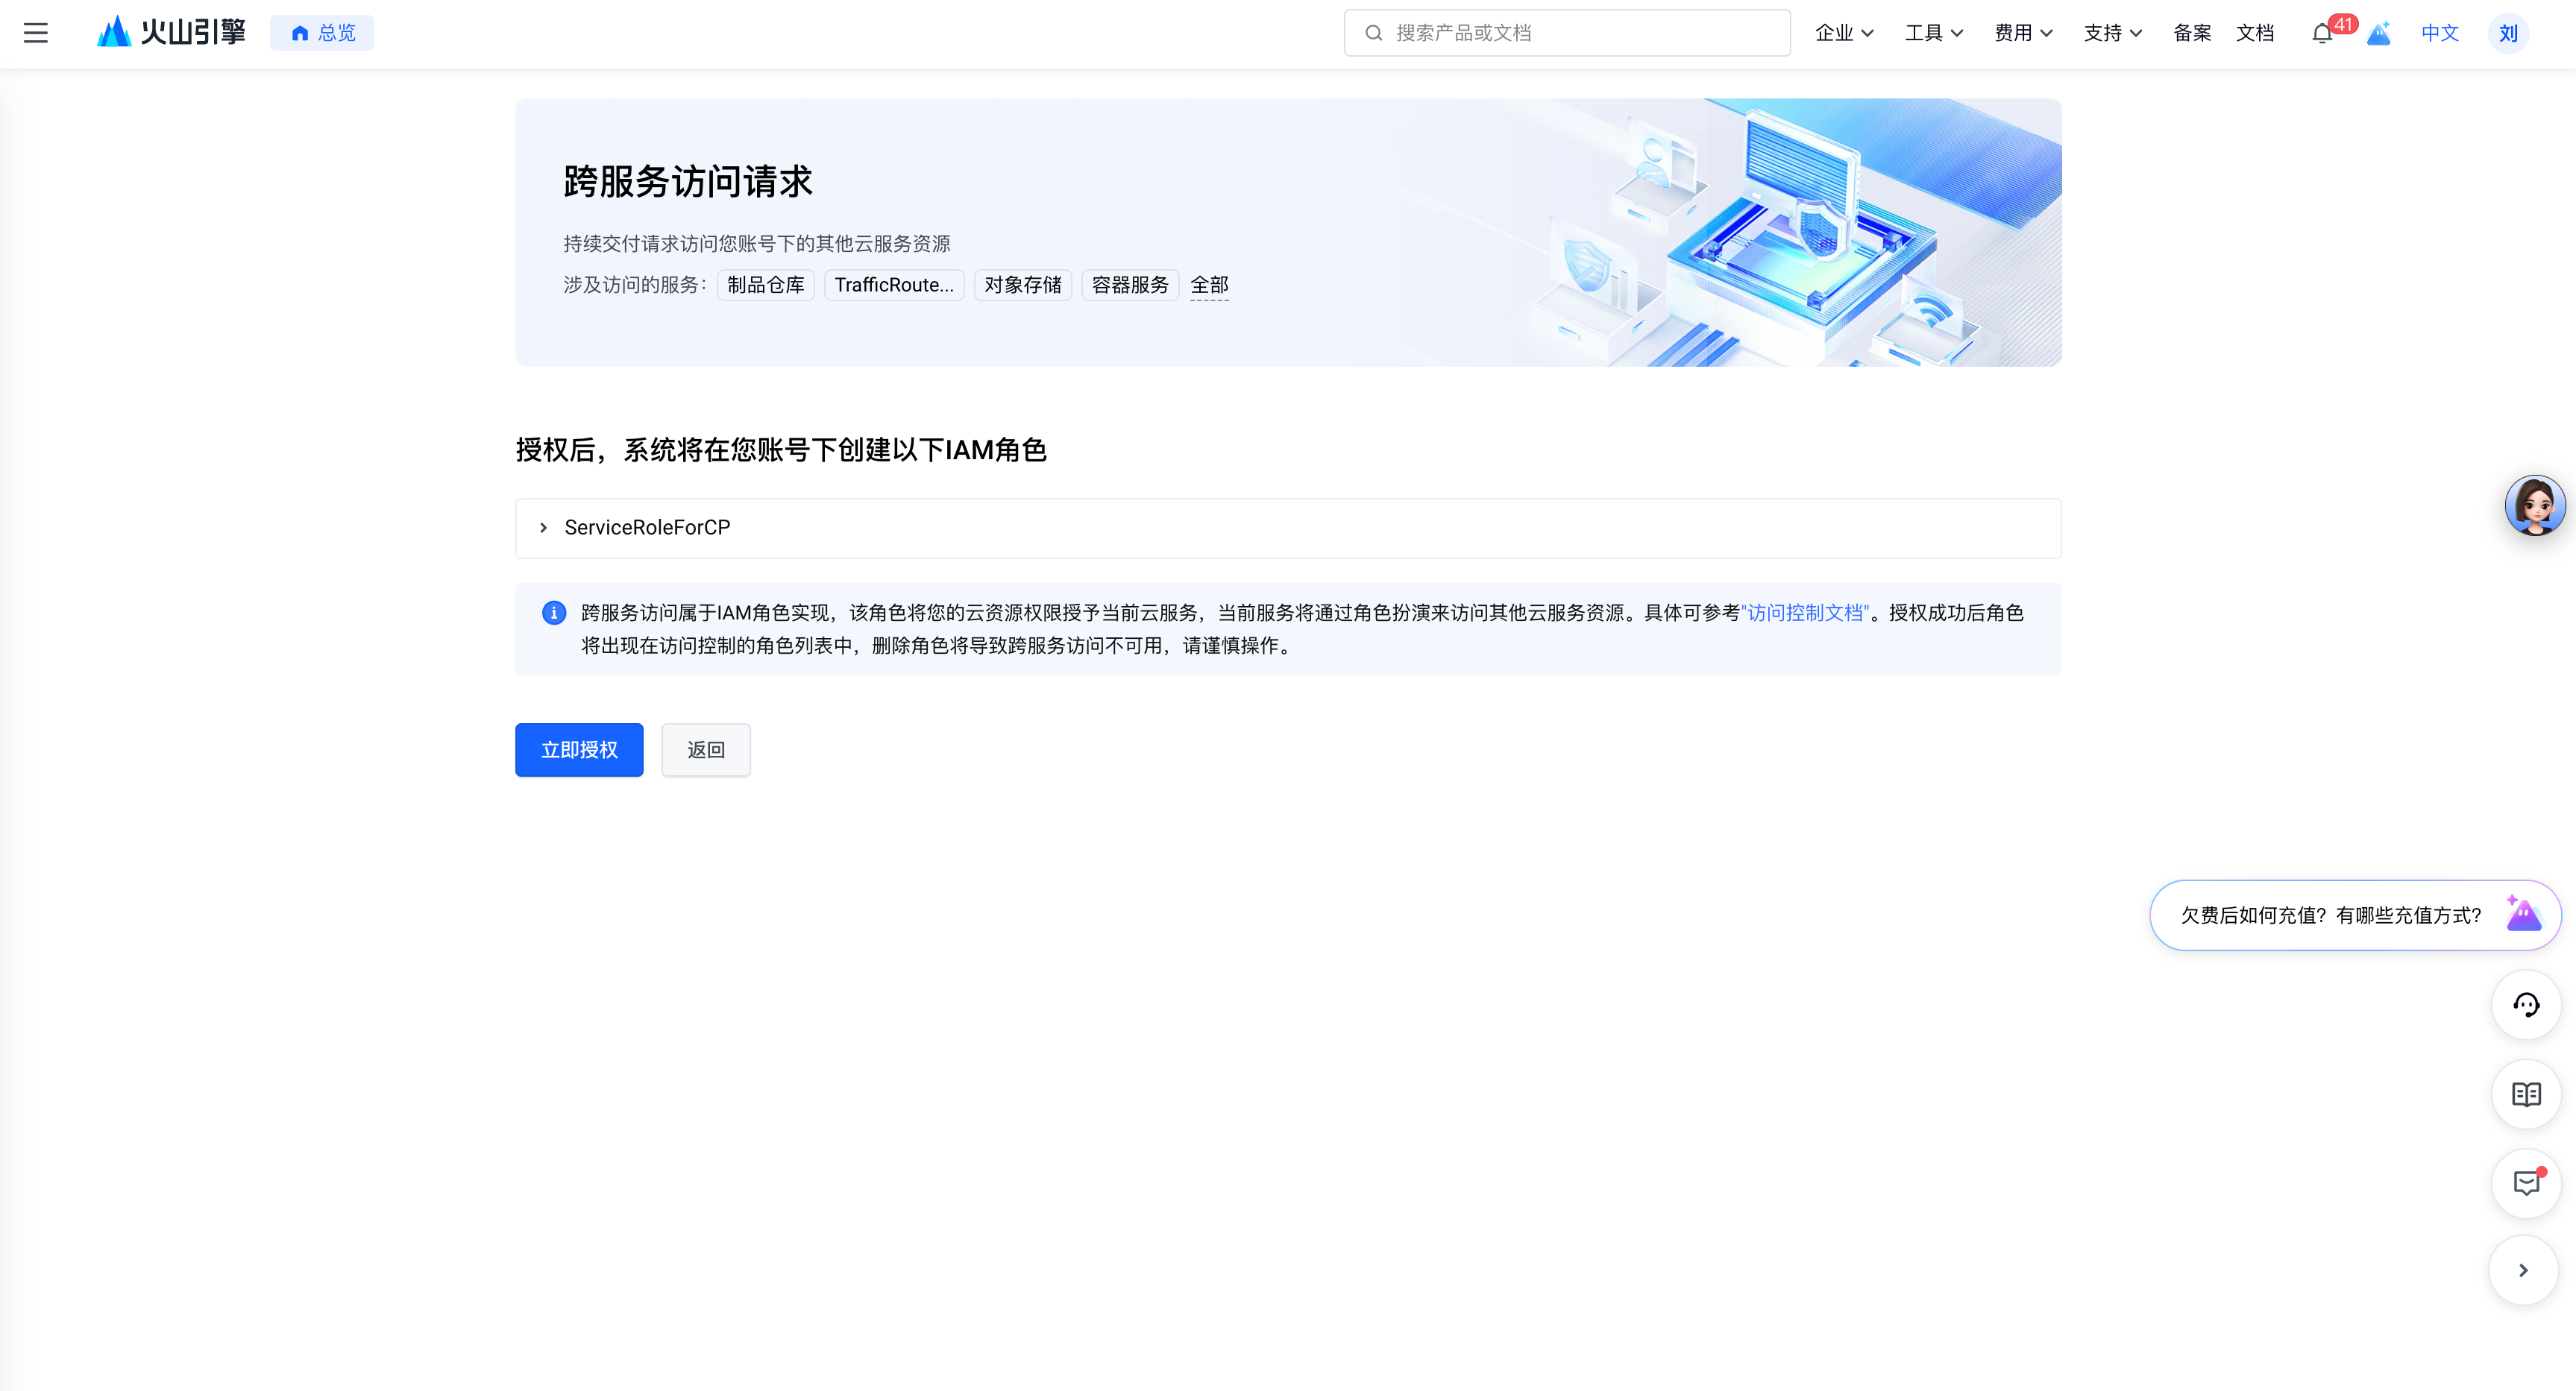Screen dimensions: 2576x1391
Task: Open the hamburger navigation menu
Action: point(36,33)
